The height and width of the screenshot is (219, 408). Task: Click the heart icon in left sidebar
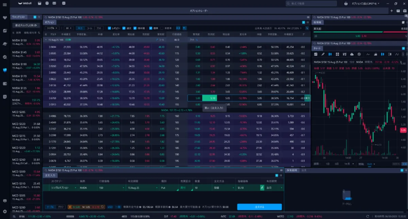pyautogui.click(x=5, y=18)
